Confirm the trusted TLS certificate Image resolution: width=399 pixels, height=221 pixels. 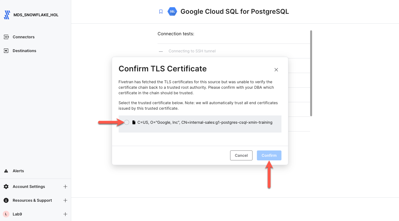coord(269,155)
